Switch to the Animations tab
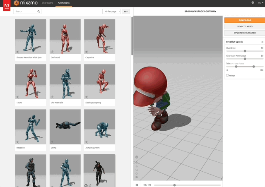This screenshot has height=187, width=265. point(64,3)
